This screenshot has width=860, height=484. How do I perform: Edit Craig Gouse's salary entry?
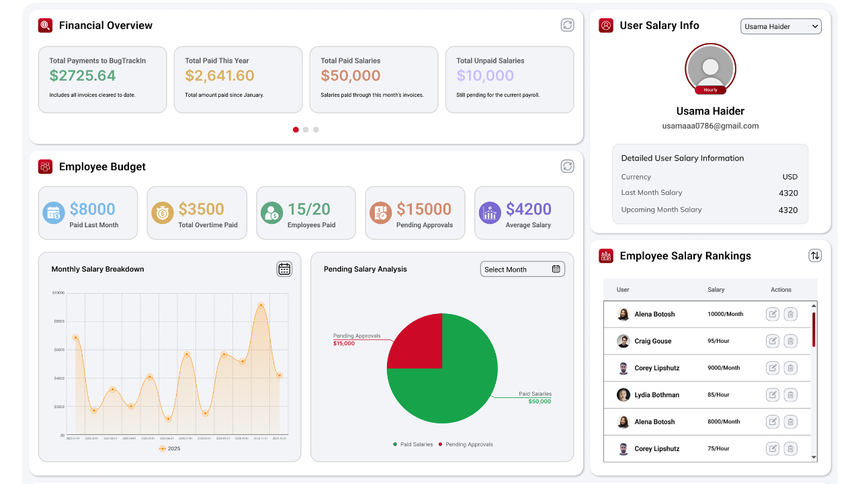tap(773, 341)
